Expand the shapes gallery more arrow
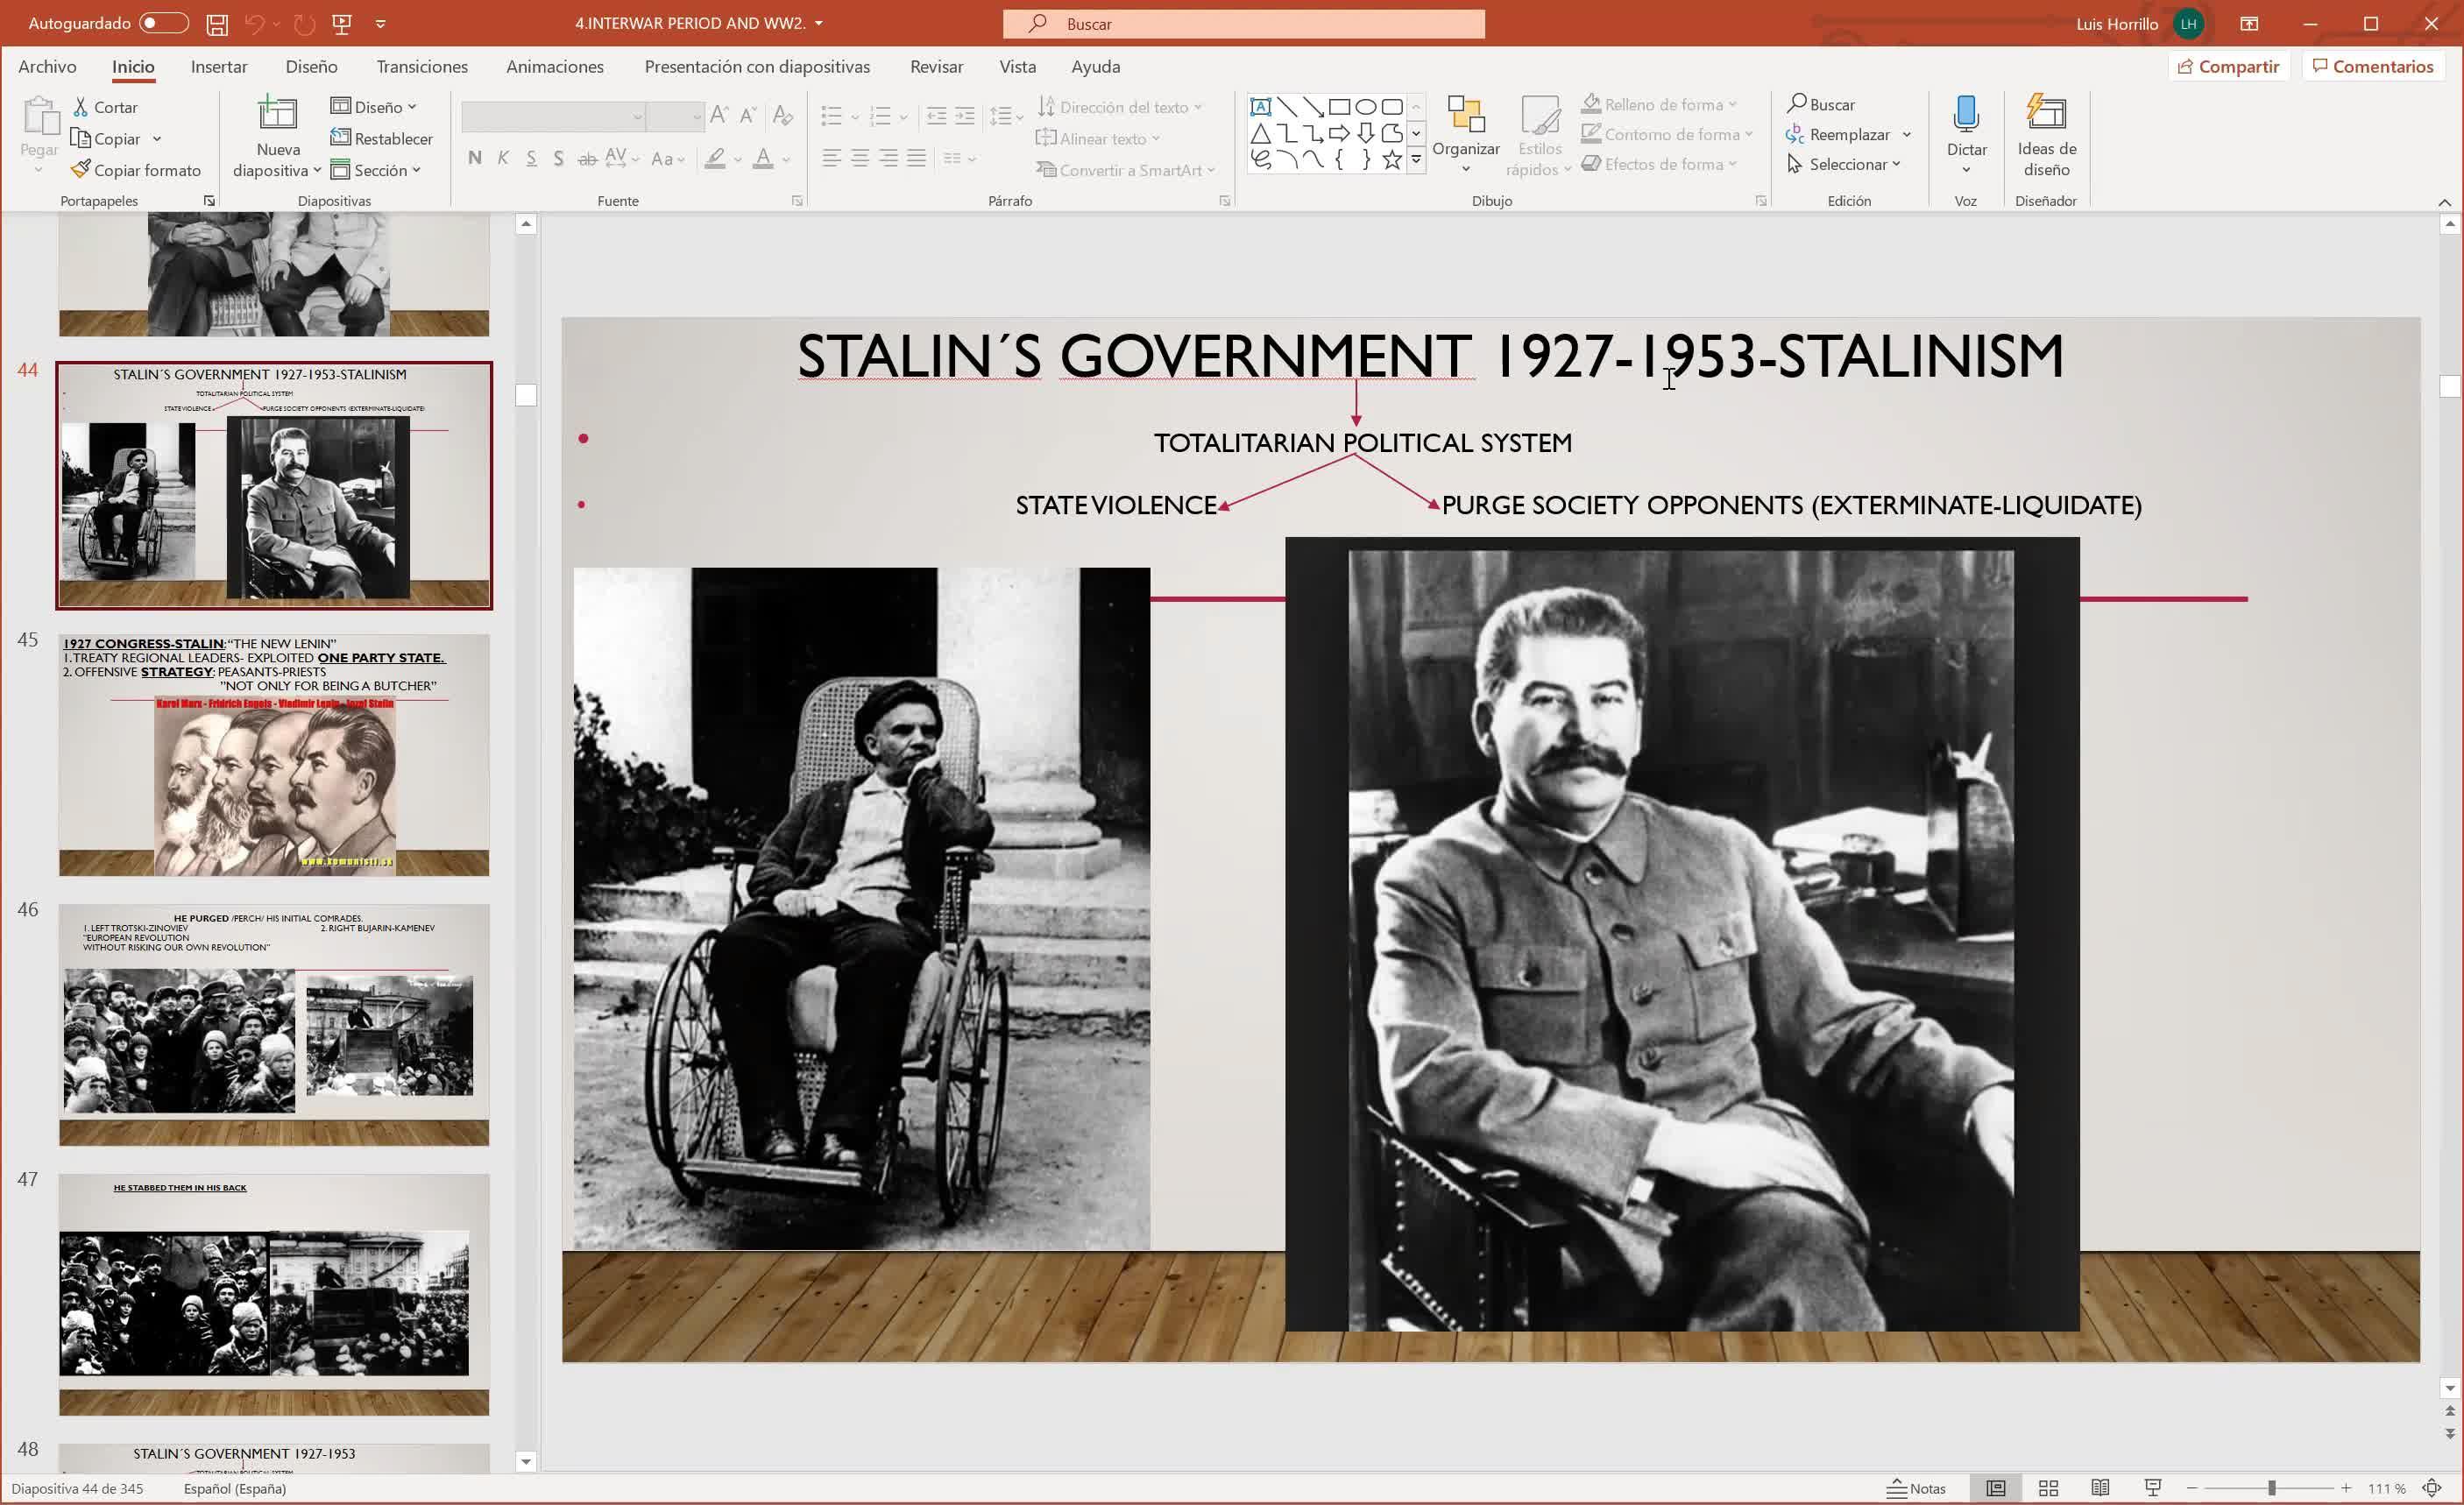 (x=1416, y=160)
